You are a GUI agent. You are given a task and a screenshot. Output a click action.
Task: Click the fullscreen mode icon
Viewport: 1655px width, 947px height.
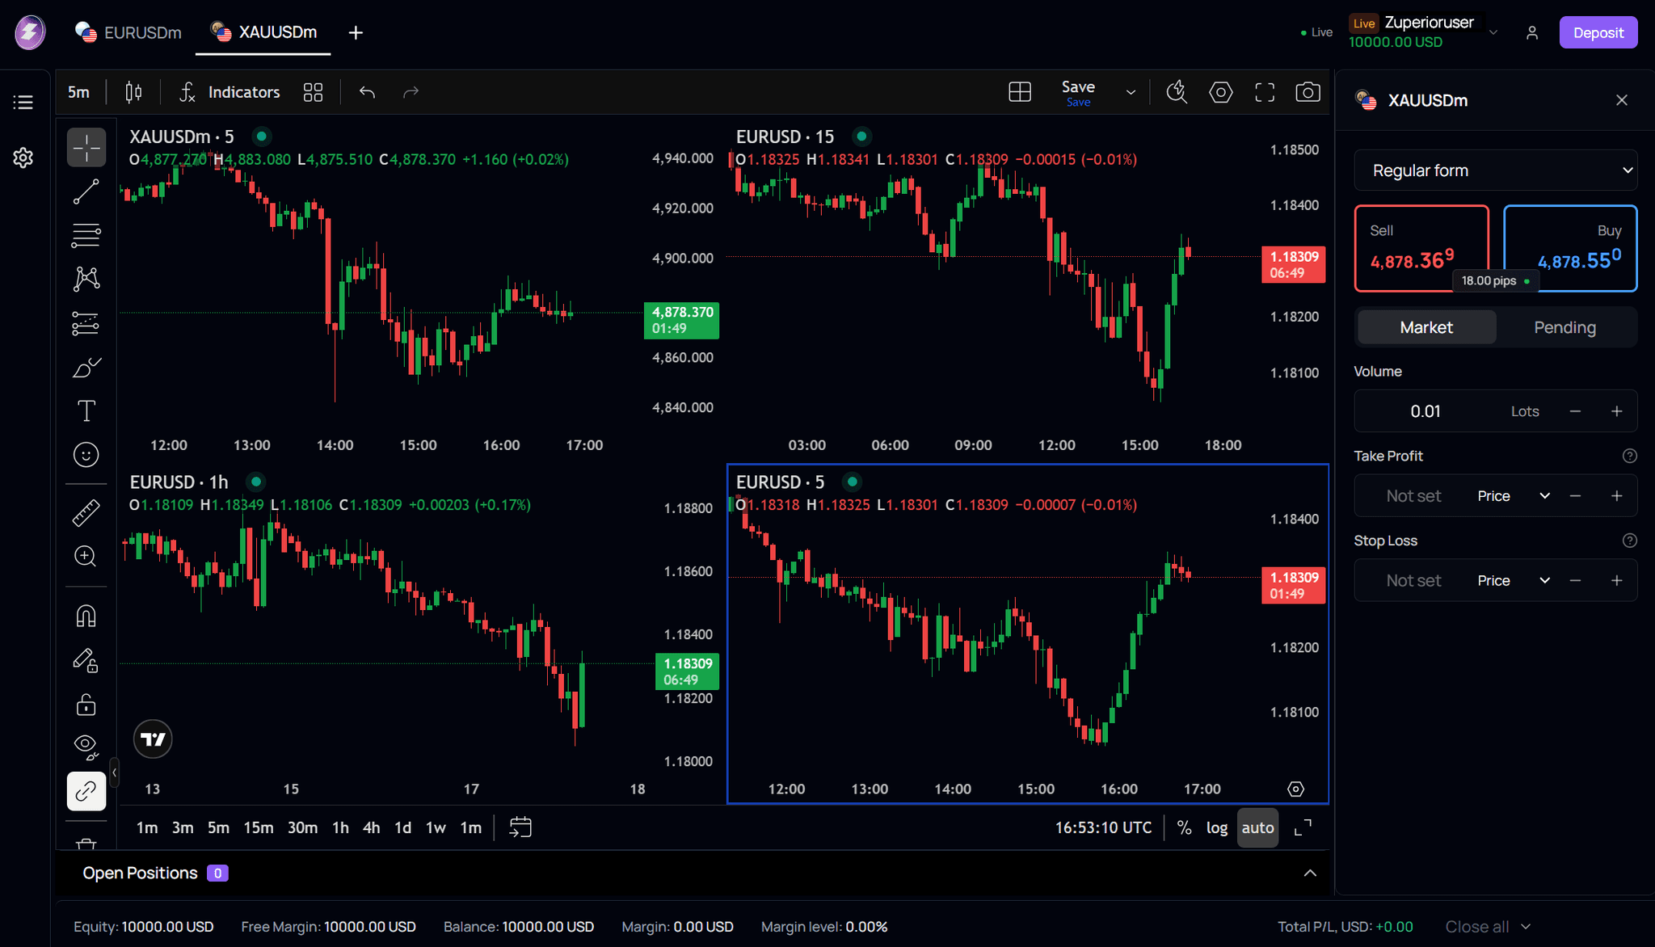[1265, 91]
